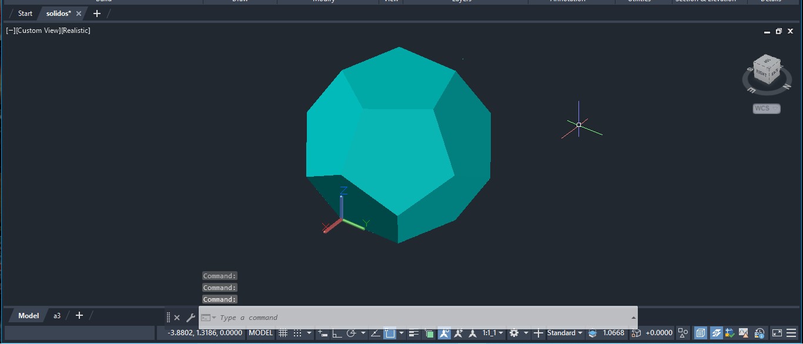Click auto-add annotation scales icon

(x=458, y=333)
